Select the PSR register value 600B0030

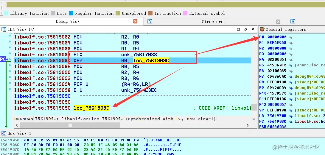click(x=277, y=127)
